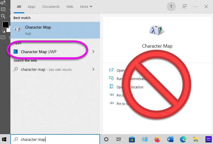The height and width of the screenshot is (144, 213).
Task: Launch Microsoft Edge from the taskbar
Action: tap(183, 139)
